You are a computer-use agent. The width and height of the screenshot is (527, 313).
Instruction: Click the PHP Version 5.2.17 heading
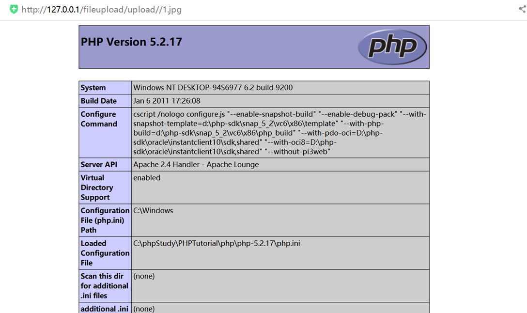[x=131, y=42]
